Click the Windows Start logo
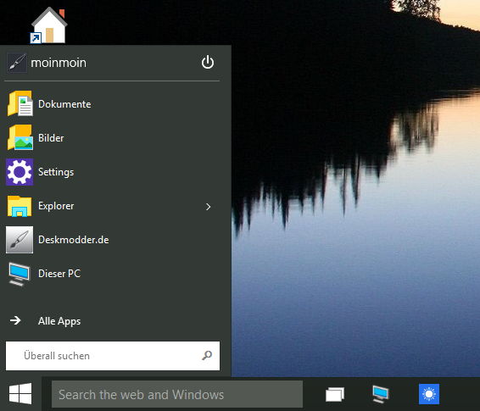The width and height of the screenshot is (480, 411). [20, 394]
